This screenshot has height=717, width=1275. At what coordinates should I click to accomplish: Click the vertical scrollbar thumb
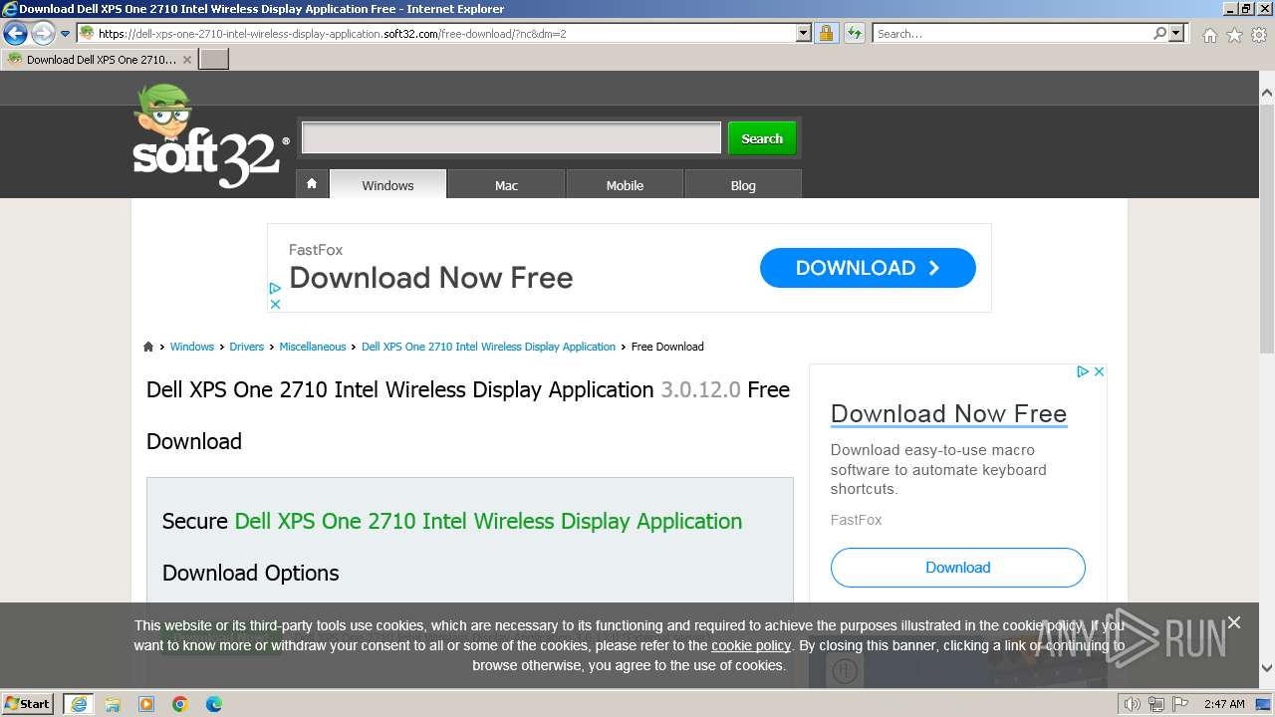[1266, 227]
